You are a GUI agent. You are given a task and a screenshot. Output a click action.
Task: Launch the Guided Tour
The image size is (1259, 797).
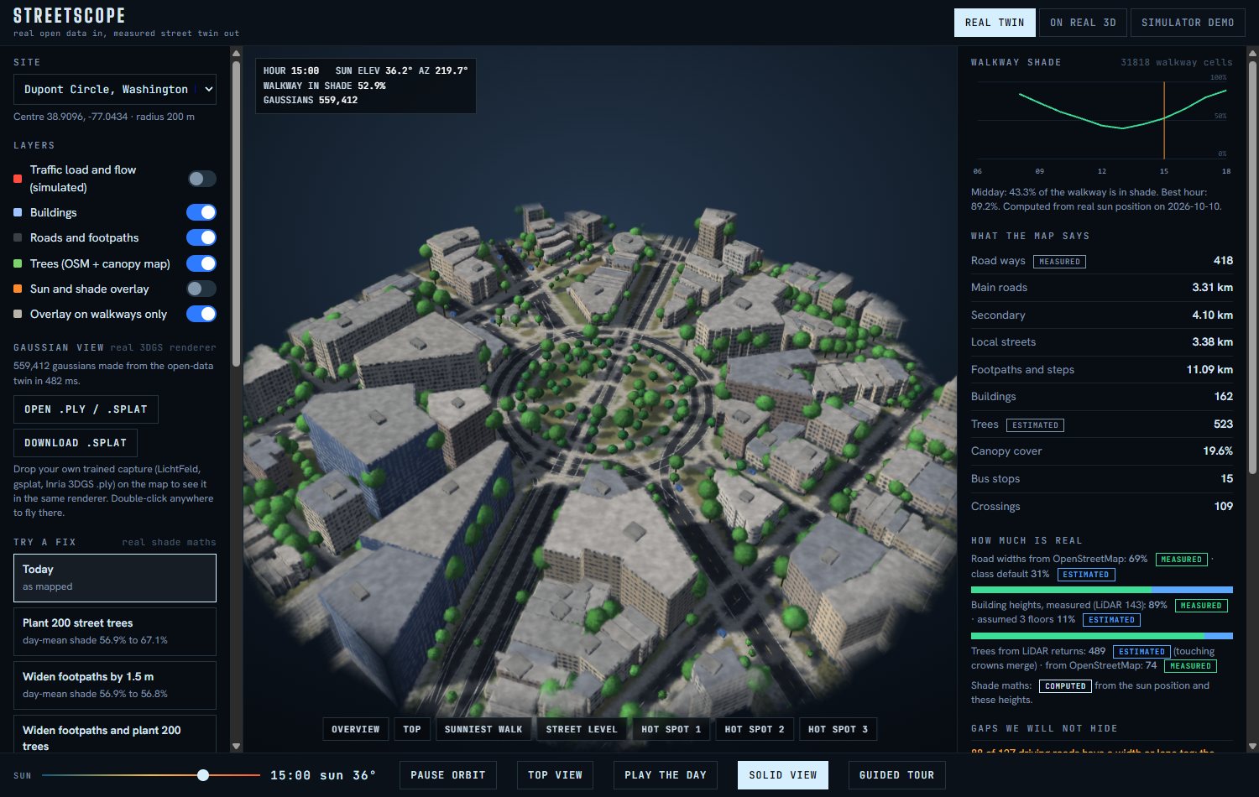point(897,775)
